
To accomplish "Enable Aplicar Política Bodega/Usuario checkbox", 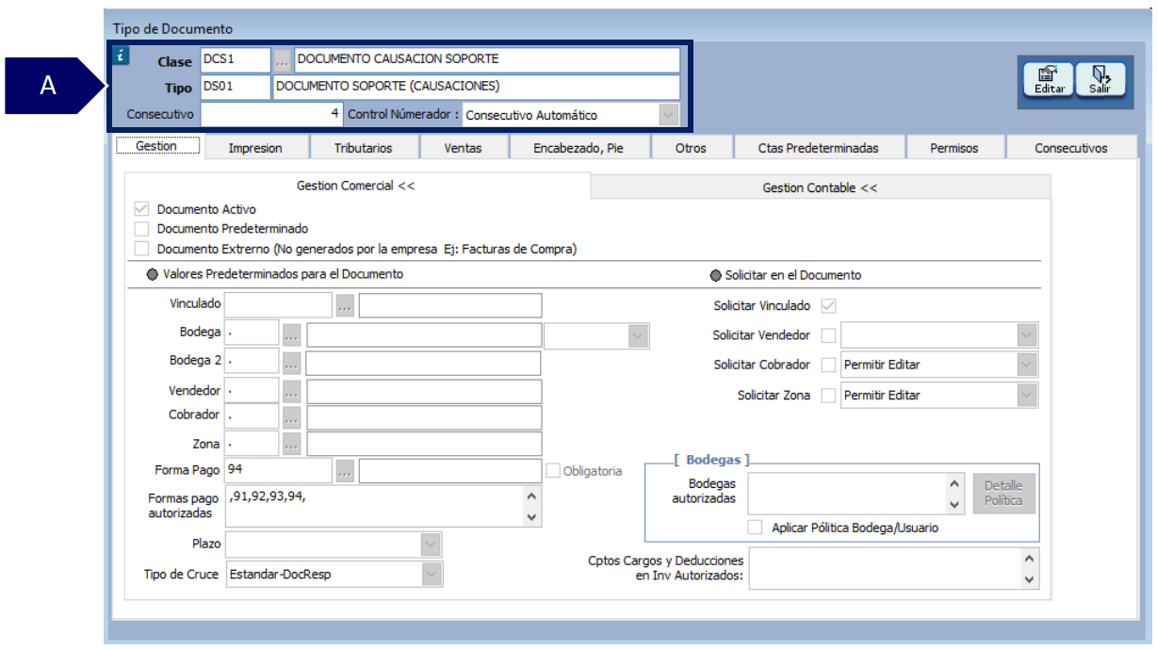I will (755, 528).
